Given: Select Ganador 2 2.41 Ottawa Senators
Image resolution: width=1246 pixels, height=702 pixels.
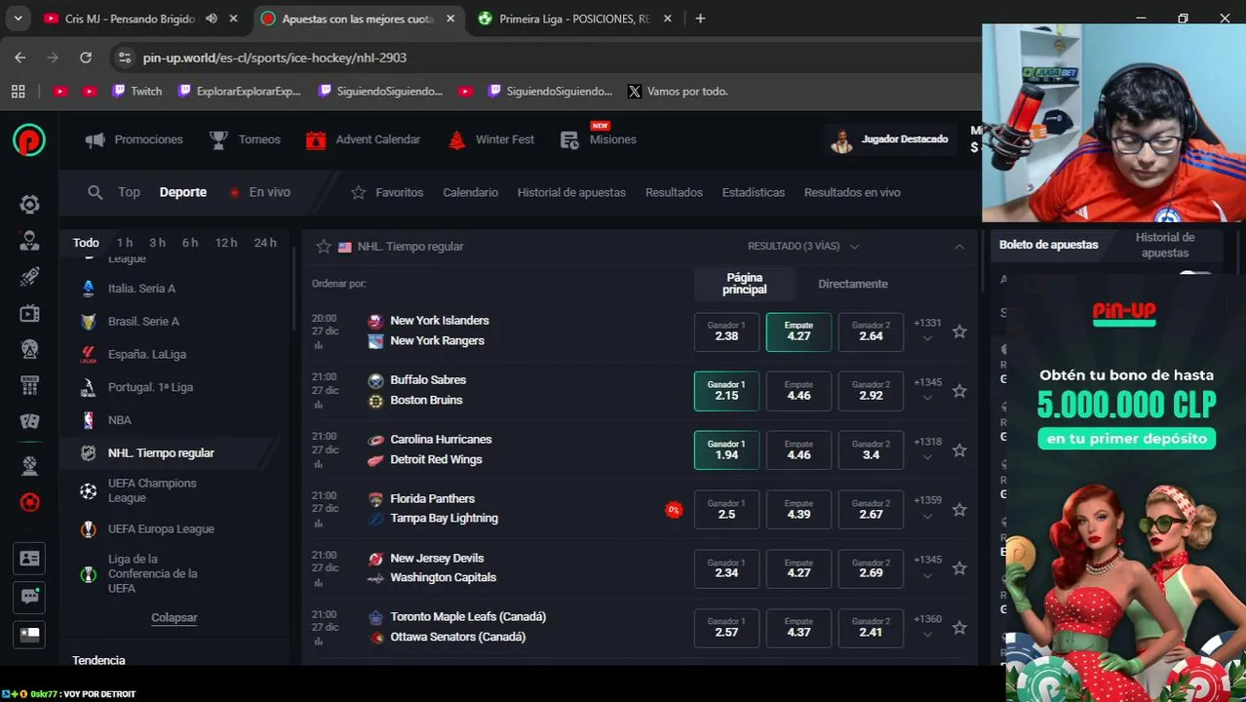Looking at the screenshot, I should (x=871, y=628).
